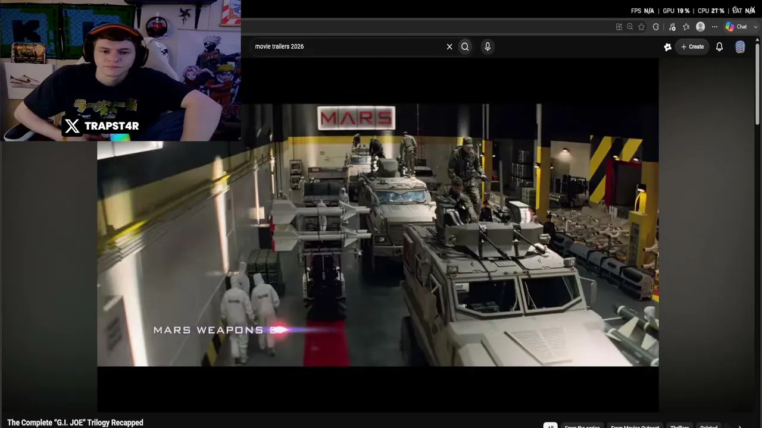This screenshot has width=762, height=428.
Task: Add this page to favorites with the star
Action: tap(641, 27)
